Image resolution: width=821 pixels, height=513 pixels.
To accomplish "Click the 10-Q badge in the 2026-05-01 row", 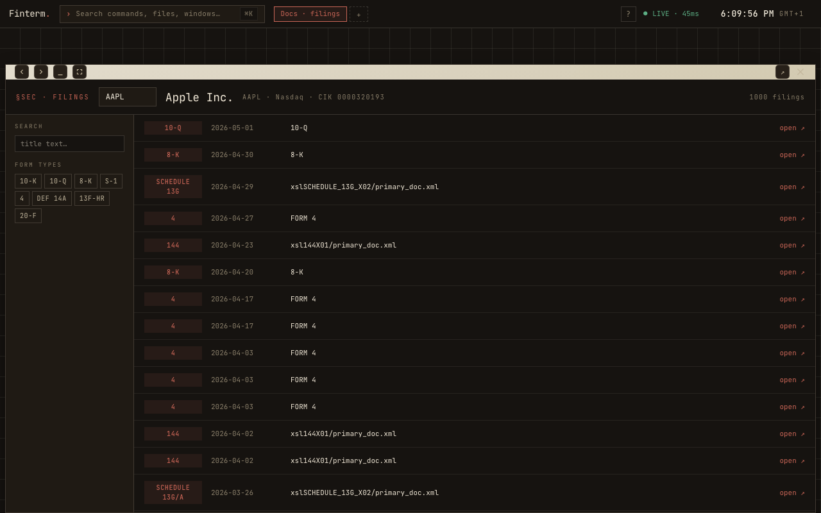I will coord(173,128).
